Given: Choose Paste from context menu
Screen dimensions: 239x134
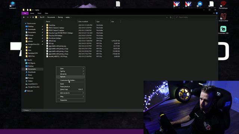Looking at the screenshot, I should tap(71, 84).
